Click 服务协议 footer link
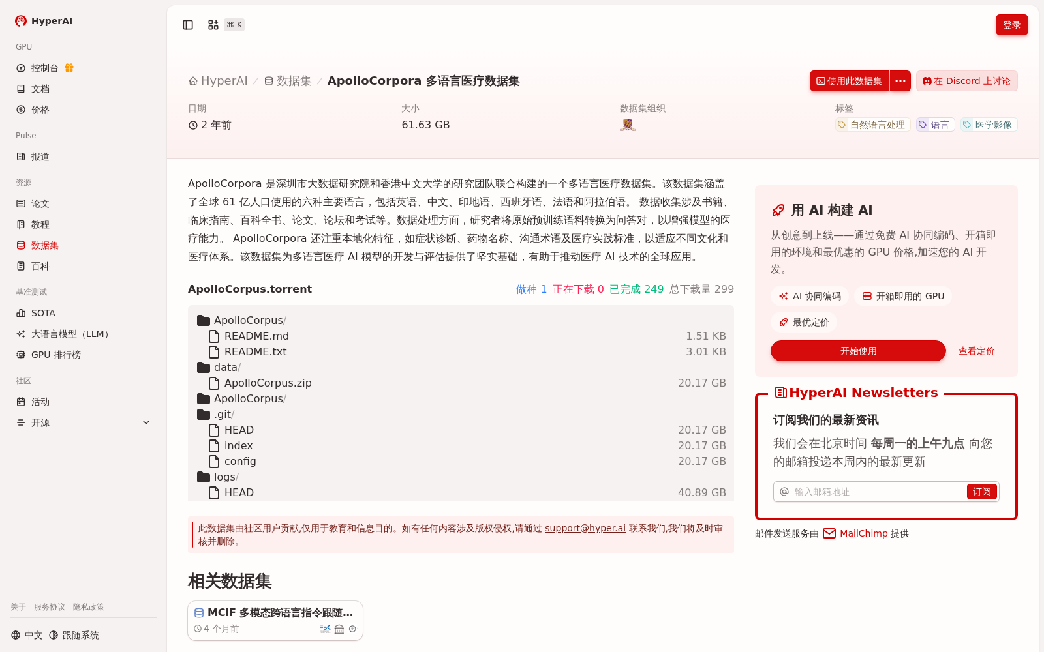This screenshot has width=1044, height=652. point(50,607)
